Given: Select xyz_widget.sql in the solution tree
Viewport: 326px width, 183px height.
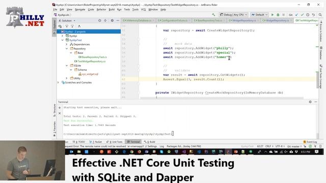Looking at the screenshot, I should click(88, 74).
